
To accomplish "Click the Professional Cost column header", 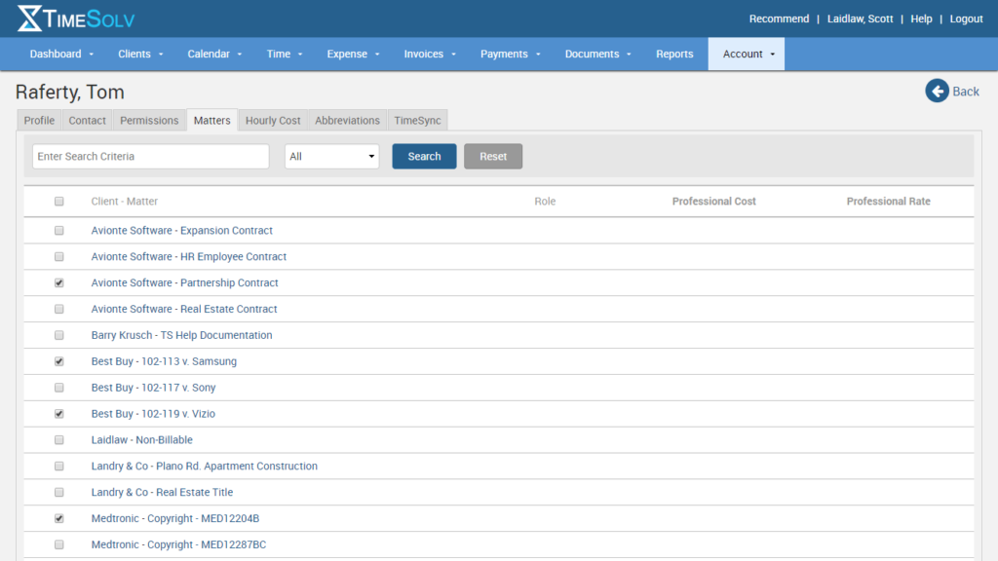I will pos(714,201).
